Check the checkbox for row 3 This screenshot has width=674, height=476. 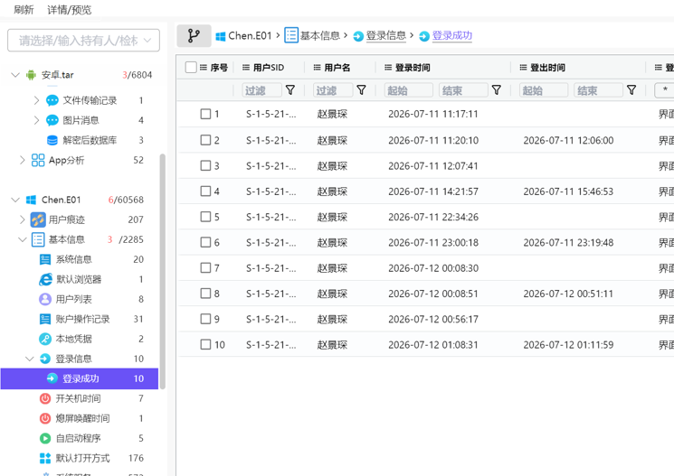[206, 165]
